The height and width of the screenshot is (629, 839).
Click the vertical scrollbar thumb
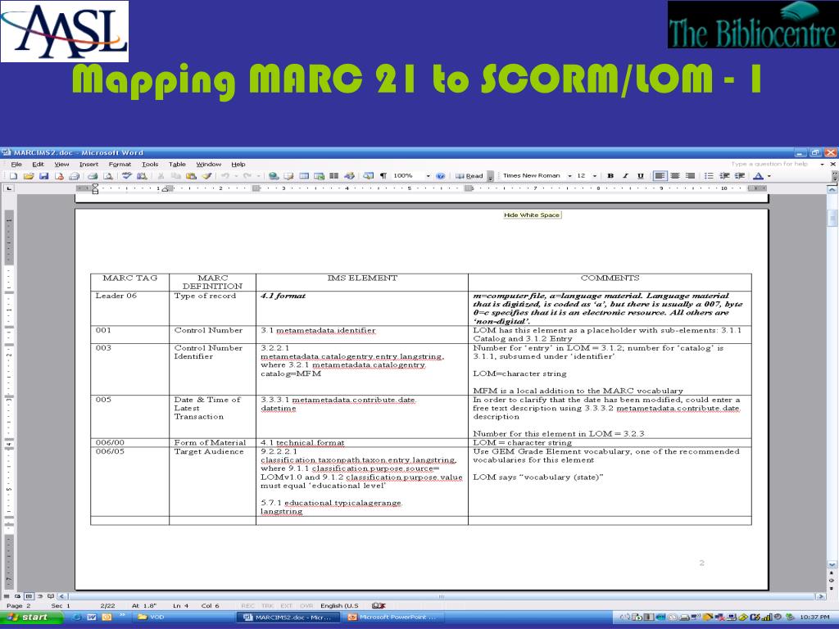pos(832,218)
